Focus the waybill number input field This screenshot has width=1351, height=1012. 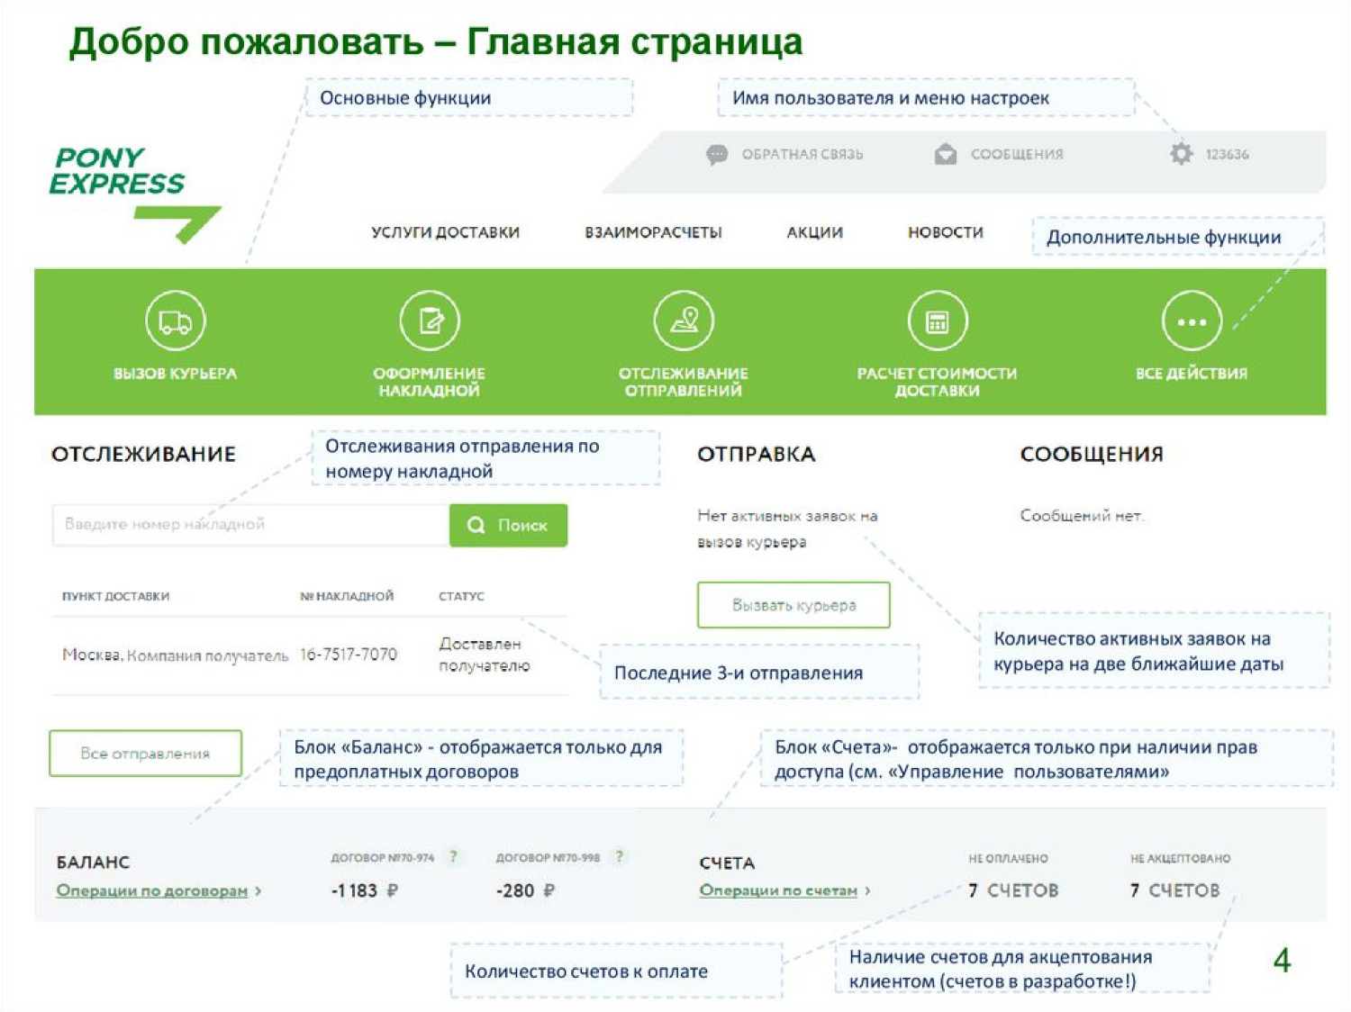click(250, 525)
